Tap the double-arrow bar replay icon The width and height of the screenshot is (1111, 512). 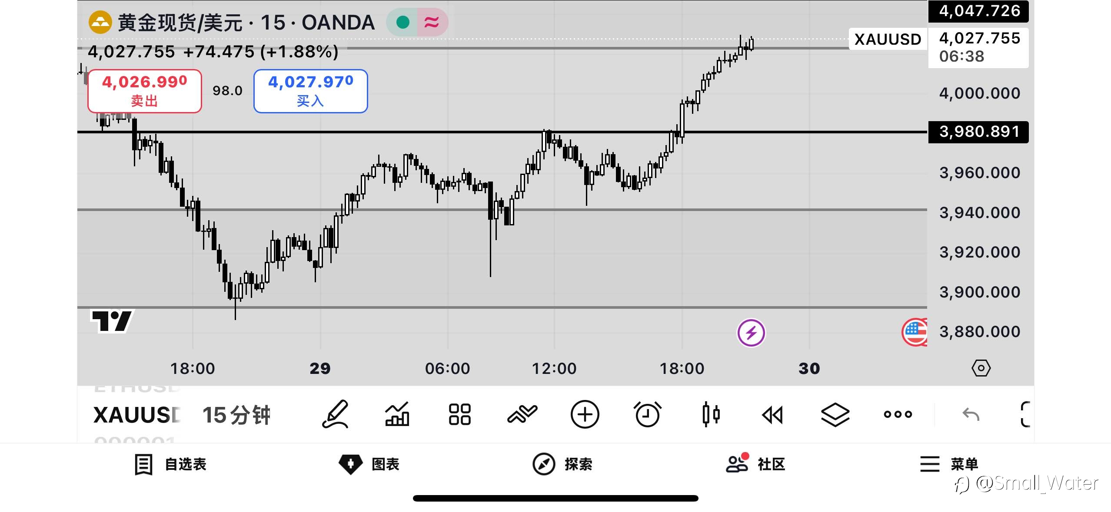pos(772,415)
